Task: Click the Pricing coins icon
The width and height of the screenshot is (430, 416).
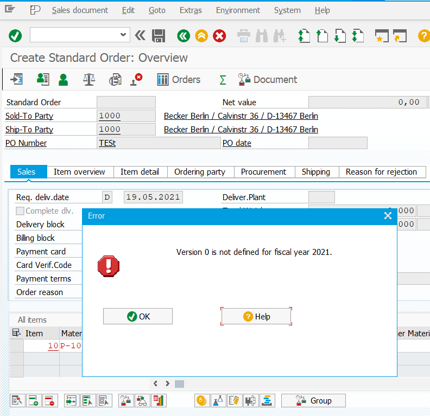Action: 202,401
